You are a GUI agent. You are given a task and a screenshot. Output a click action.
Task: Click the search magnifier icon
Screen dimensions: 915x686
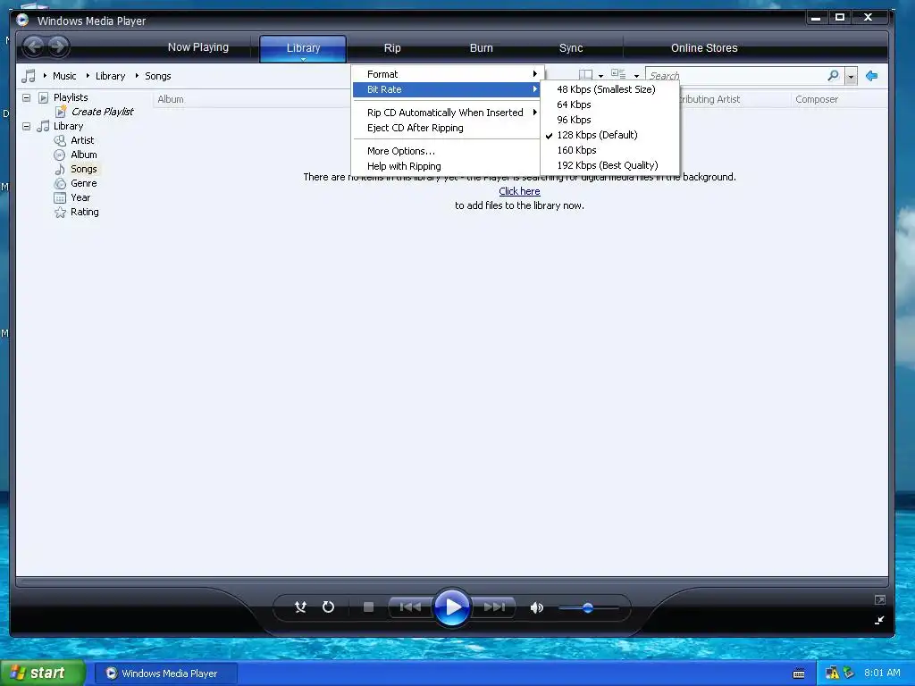(x=834, y=75)
